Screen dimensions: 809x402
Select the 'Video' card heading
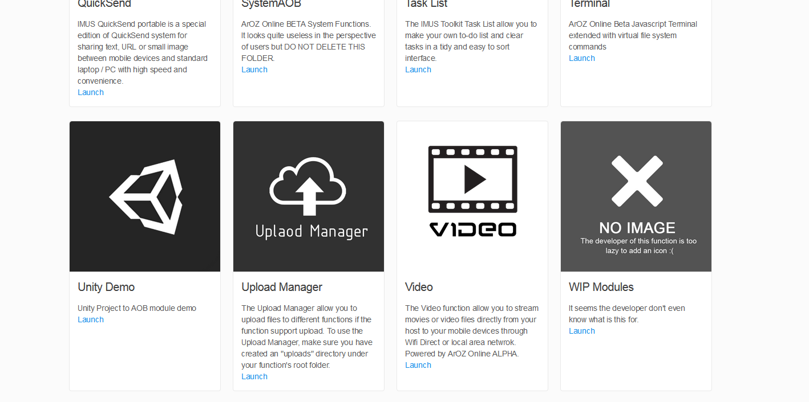coord(419,287)
